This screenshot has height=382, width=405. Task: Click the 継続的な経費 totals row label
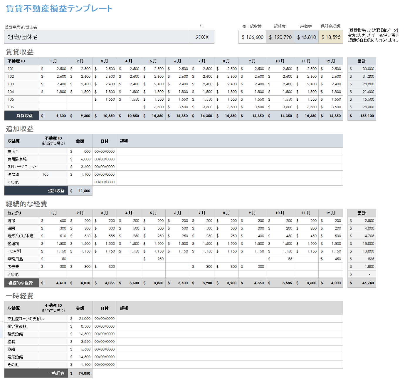click(22, 283)
